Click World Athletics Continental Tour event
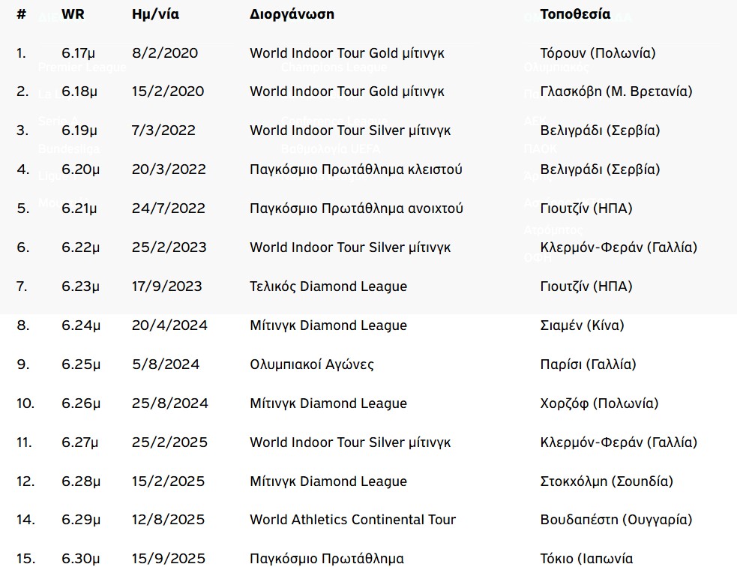This screenshot has width=737, height=567. (352, 520)
